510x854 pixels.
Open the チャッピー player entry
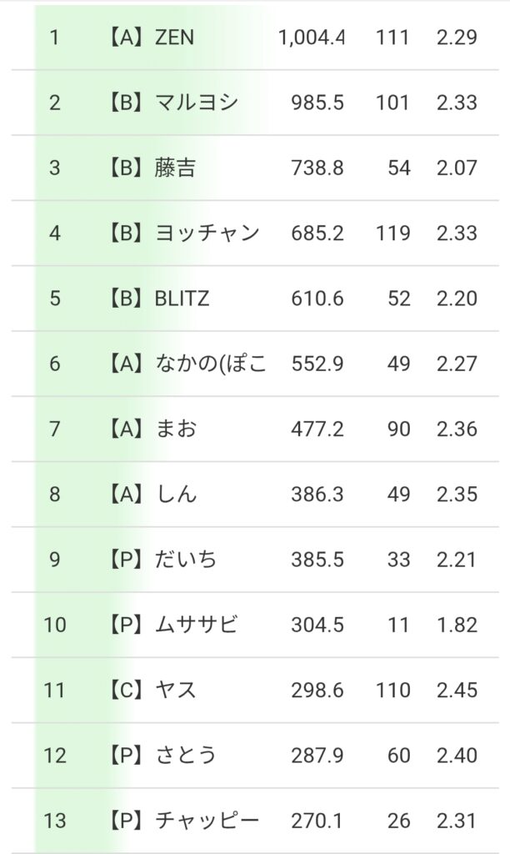(x=207, y=821)
